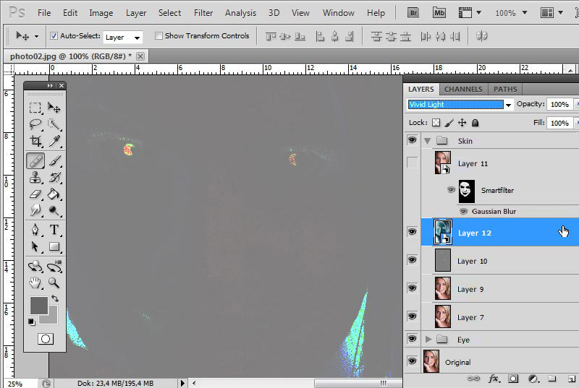Screen dimensions: 579x388
Task: Add a layer mask from Layers panel footer
Action: click(513, 378)
